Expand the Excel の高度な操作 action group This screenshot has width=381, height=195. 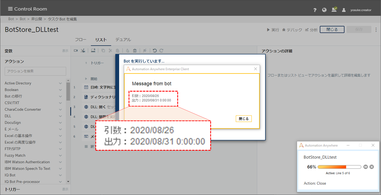pyautogui.click(x=60, y=142)
